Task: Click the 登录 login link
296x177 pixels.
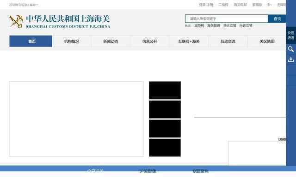Action: [202, 5]
